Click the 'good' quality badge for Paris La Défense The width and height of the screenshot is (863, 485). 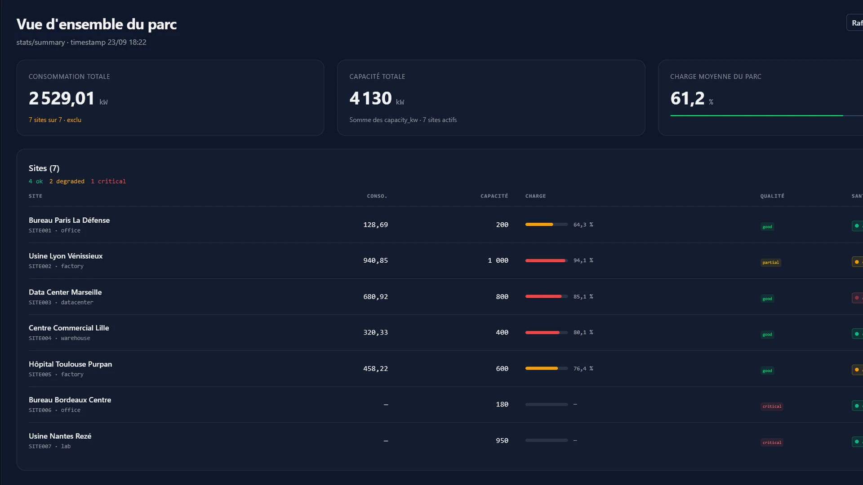(x=767, y=227)
